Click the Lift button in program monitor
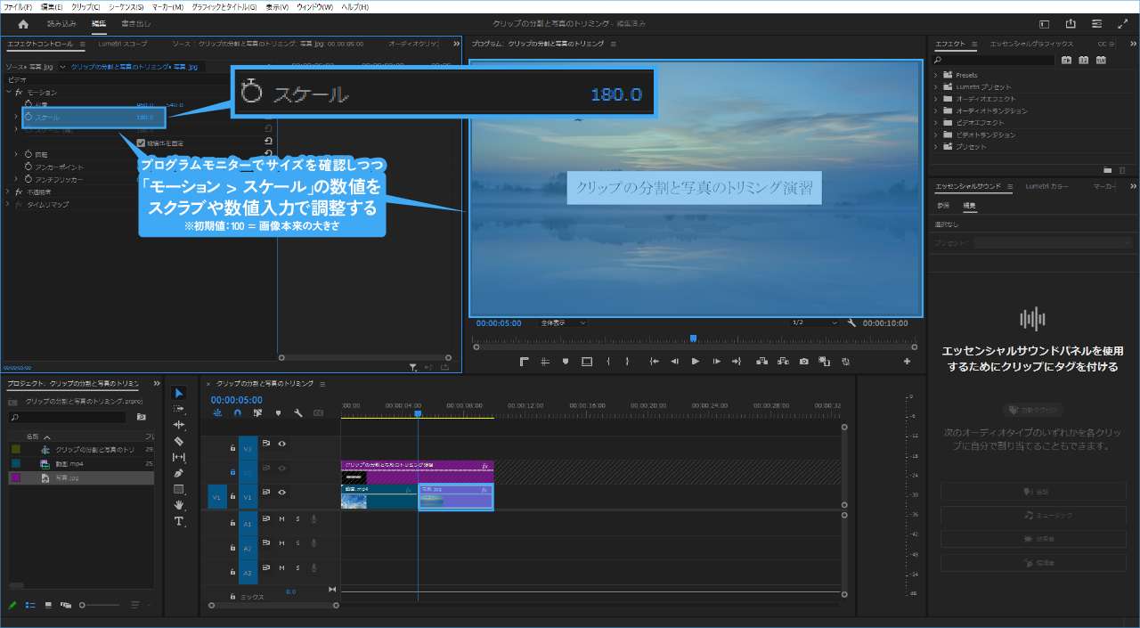Screen dimensions: 1140x628 tap(762, 362)
